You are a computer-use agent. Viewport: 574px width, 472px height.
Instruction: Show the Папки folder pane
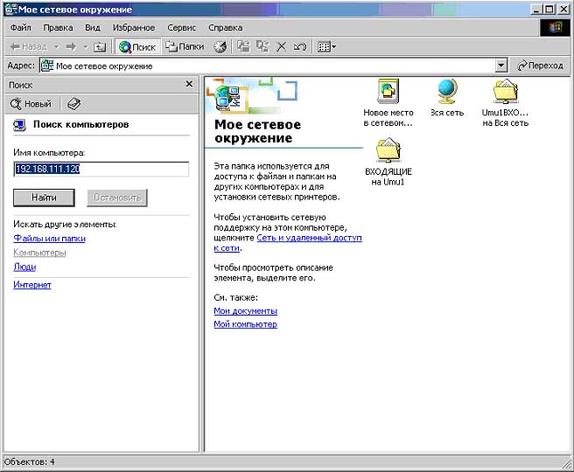tap(185, 47)
